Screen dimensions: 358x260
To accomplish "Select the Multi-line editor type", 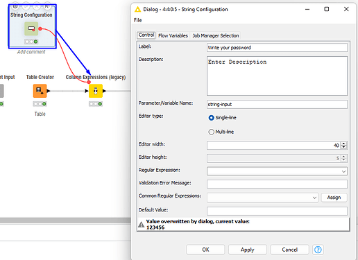I will [x=211, y=132].
